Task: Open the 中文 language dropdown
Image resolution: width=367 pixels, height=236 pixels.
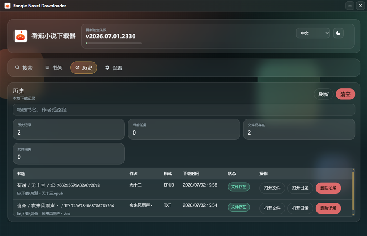Action: [313, 33]
